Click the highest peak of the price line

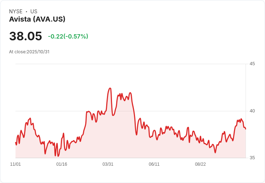pyautogui.click(x=110, y=88)
